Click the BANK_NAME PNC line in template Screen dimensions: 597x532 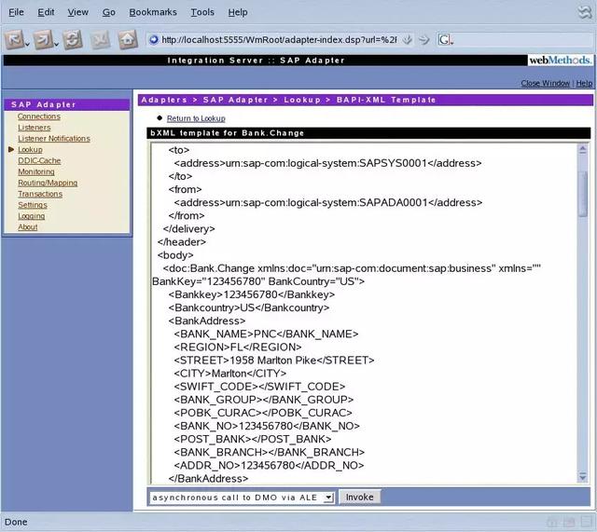(266, 334)
